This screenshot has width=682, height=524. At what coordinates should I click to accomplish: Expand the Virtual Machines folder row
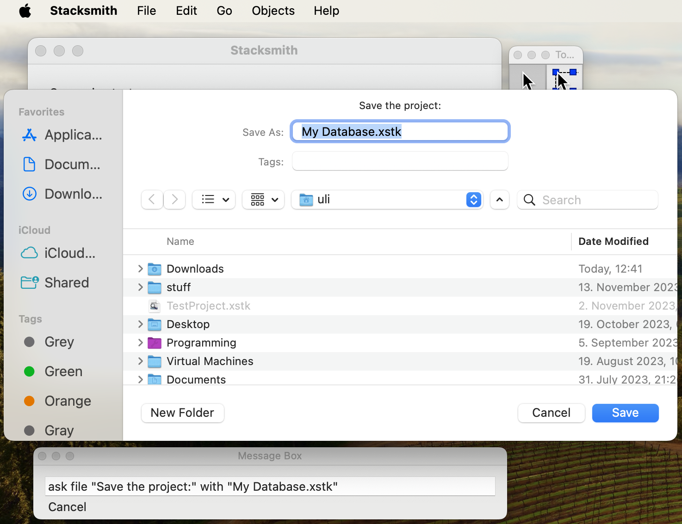[140, 361]
